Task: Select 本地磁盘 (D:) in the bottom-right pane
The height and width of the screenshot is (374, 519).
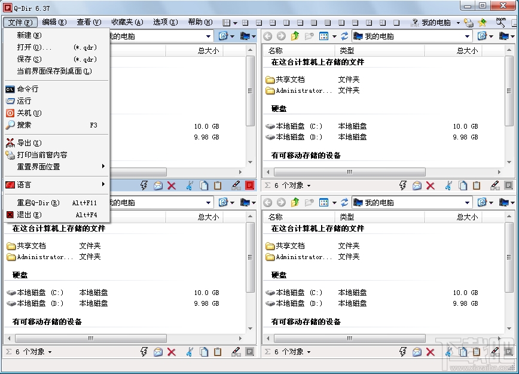Action: [294, 303]
